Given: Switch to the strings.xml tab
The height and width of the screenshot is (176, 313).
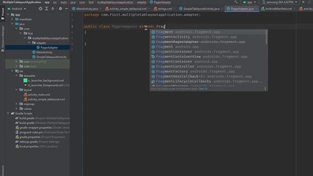Looking at the screenshot, I should click(164, 9).
